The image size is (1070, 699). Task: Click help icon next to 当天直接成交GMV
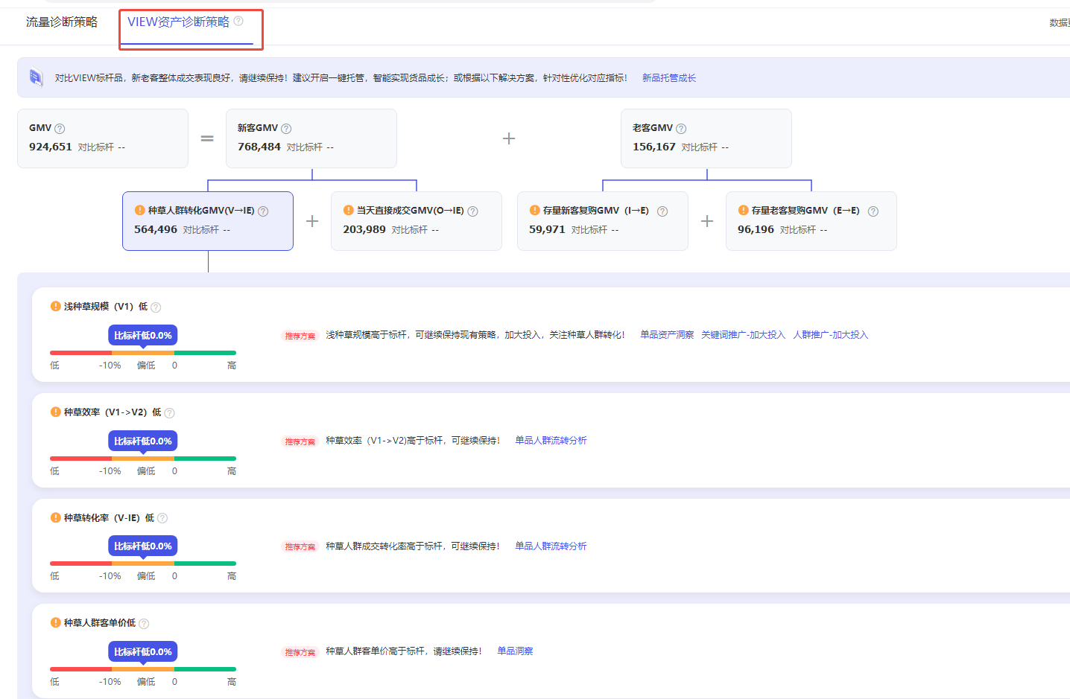[472, 211]
